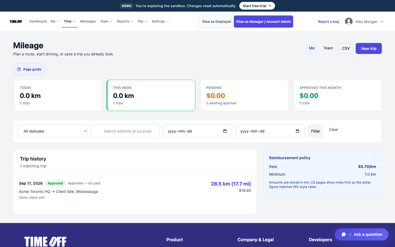Go to the Dashboard page
Viewport: 395px width, 247px height.
(38, 21)
